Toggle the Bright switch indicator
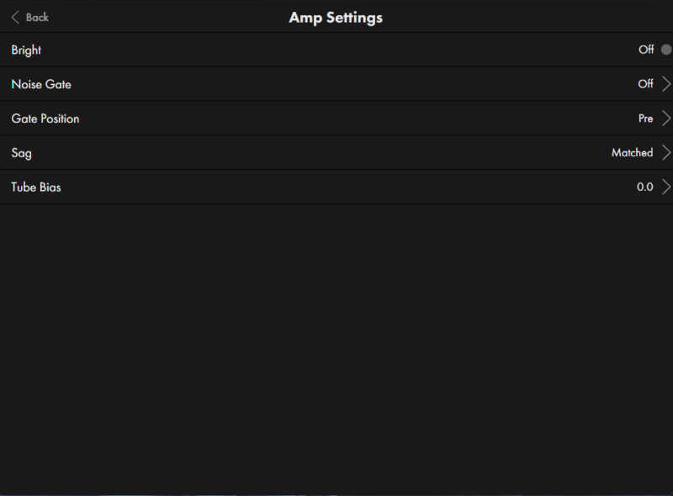 (666, 50)
